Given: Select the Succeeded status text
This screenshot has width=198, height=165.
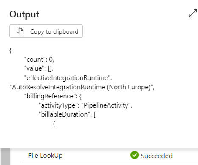Looking at the screenshot, I should pos(157,156).
